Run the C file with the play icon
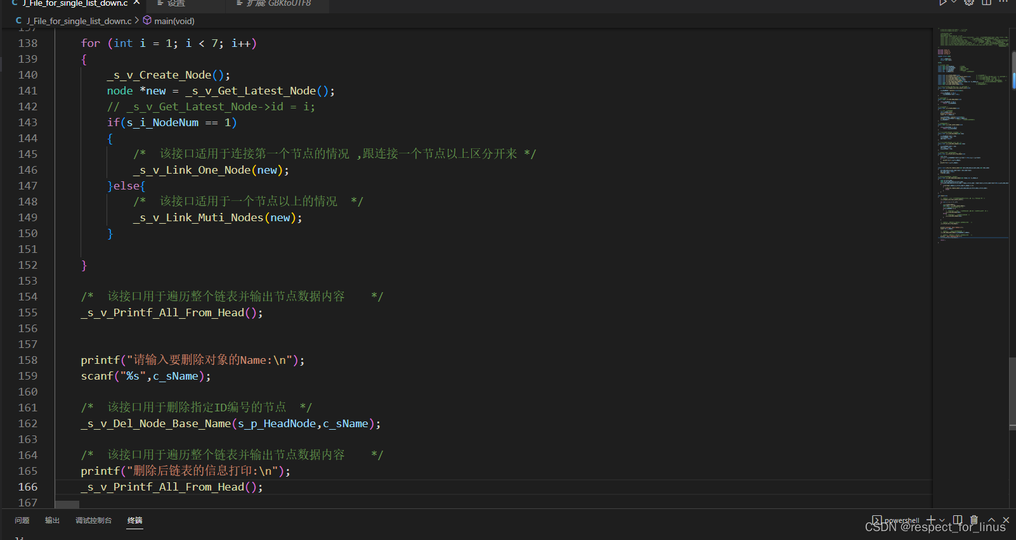 tap(943, 3)
